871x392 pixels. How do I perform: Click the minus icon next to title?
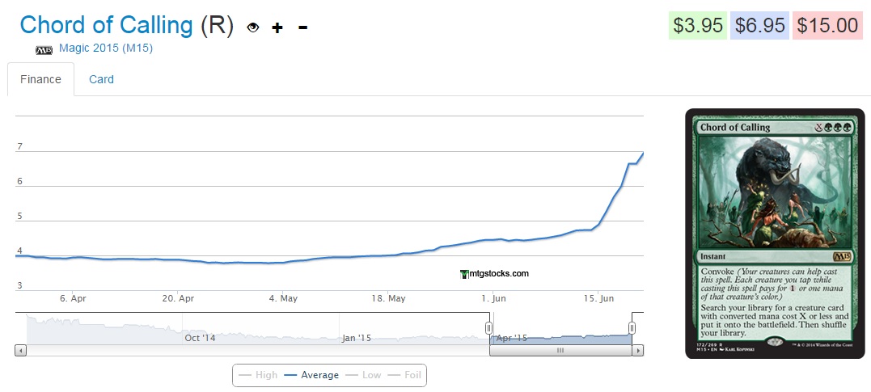tap(302, 27)
